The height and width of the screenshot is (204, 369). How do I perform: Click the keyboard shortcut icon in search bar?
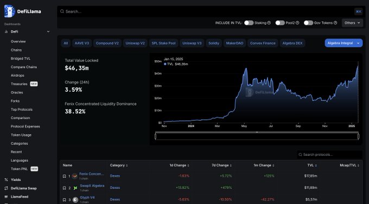tap(358, 11)
